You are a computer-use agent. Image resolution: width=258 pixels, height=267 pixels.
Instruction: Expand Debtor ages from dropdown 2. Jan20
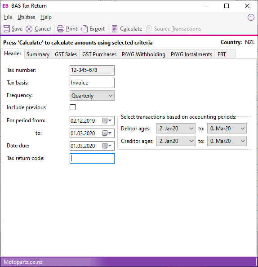176,128
